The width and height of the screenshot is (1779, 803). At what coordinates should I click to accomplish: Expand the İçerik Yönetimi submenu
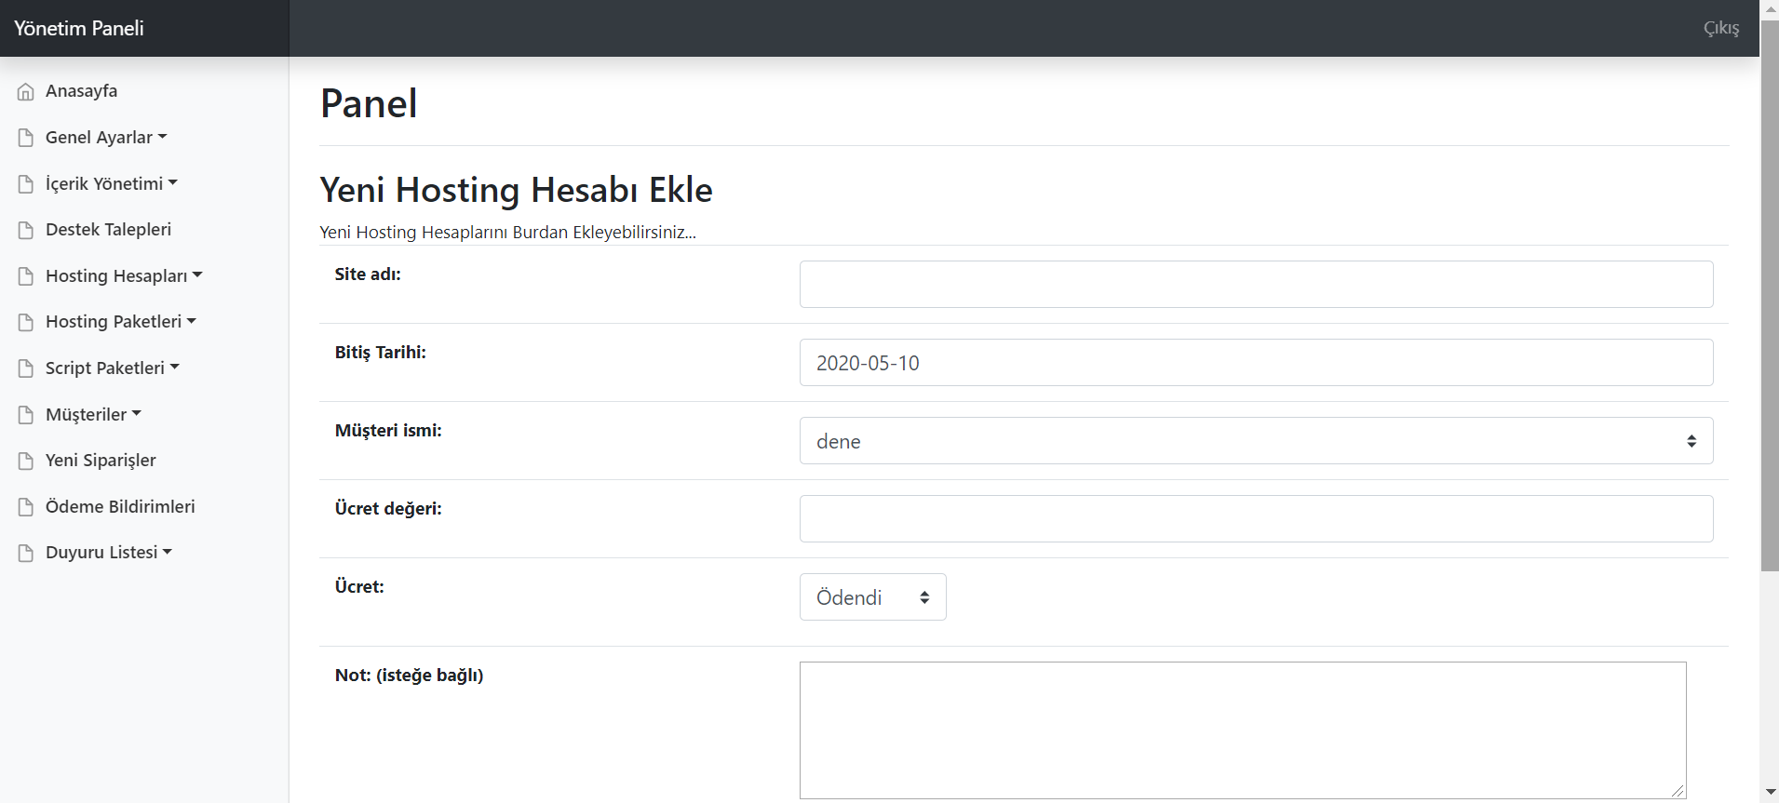pyautogui.click(x=111, y=184)
